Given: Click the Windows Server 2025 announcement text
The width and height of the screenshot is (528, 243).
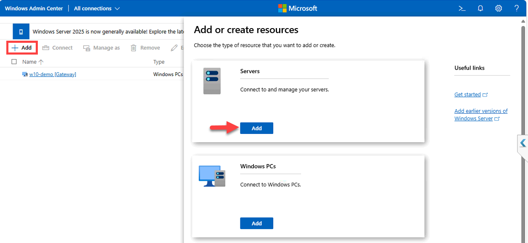Looking at the screenshot, I should click(108, 31).
